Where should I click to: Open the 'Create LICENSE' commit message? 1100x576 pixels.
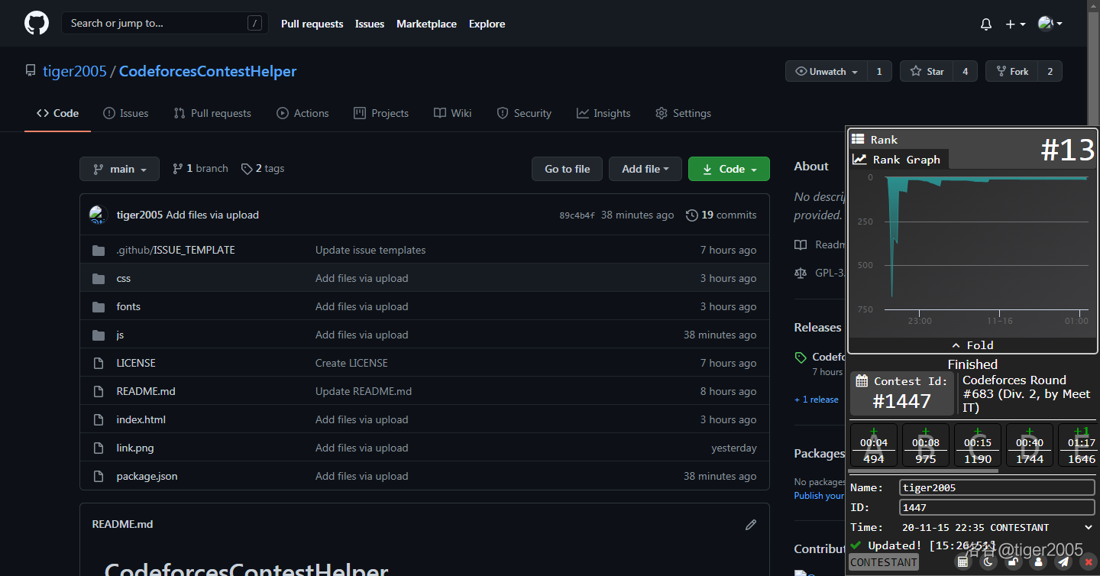click(351, 363)
